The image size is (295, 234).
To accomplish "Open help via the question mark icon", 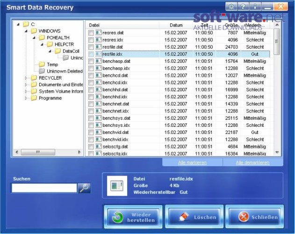I will coord(243,7).
